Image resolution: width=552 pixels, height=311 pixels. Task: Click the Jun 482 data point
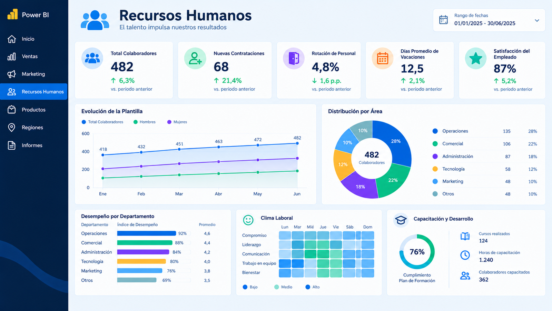pyautogui.click(x=297, y=143)
